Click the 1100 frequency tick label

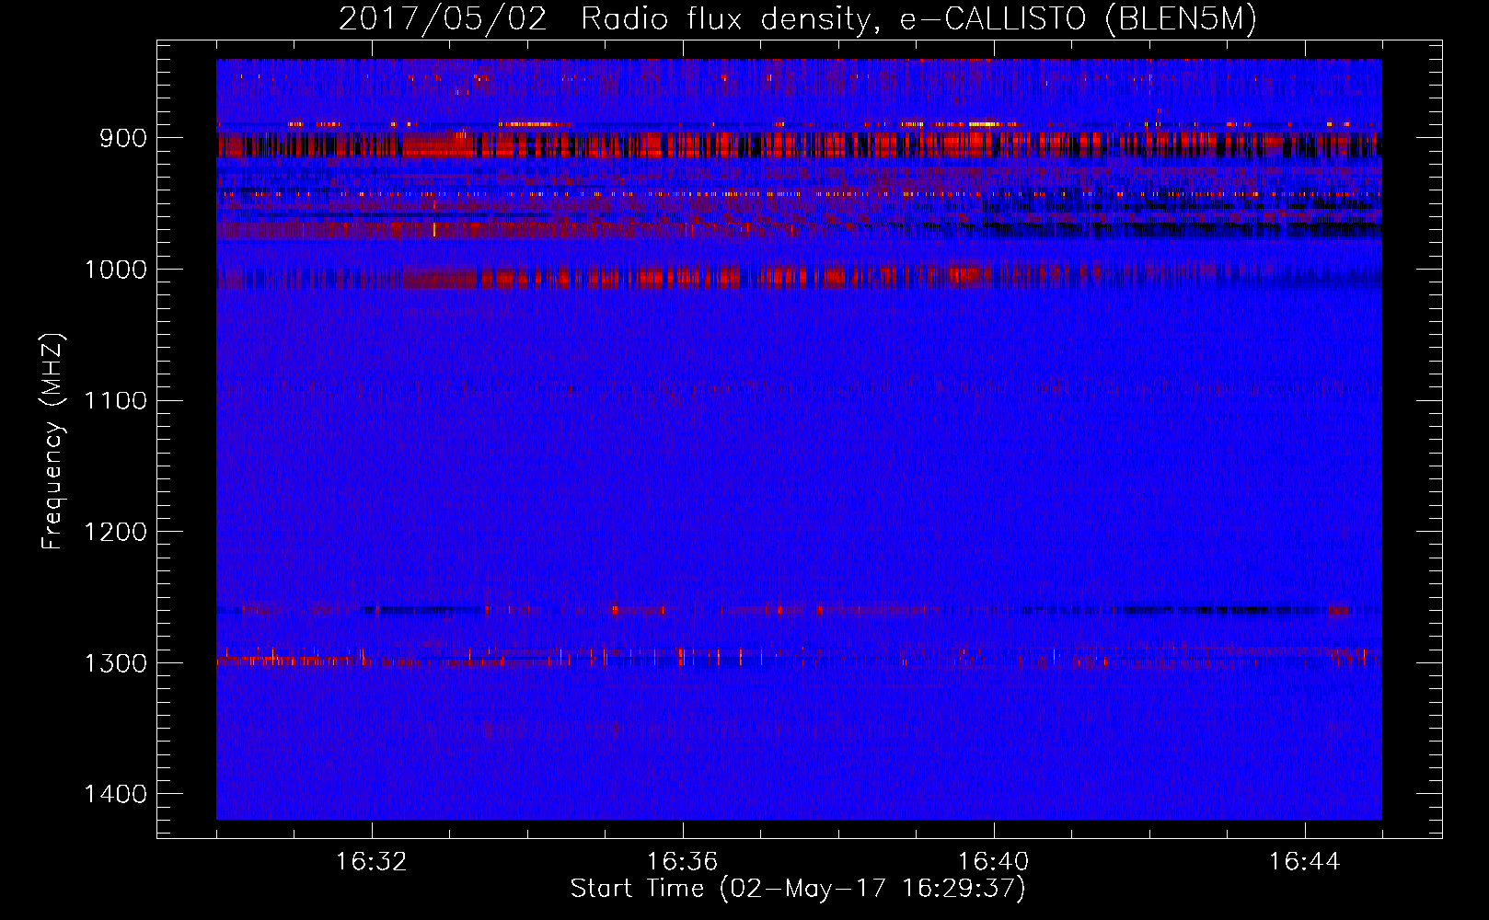pyautogui.click(x=116, y=401)
